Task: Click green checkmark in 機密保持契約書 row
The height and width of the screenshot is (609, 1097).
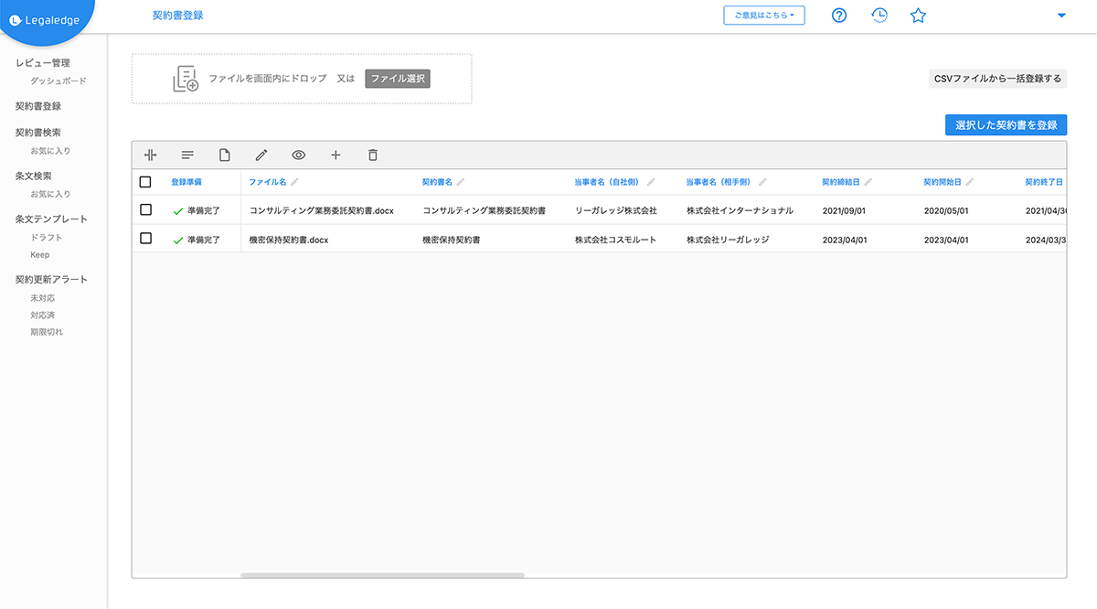Action: click(x=178, y=240)
